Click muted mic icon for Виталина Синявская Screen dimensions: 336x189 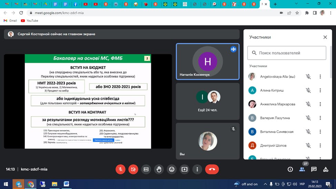point(308,131)
